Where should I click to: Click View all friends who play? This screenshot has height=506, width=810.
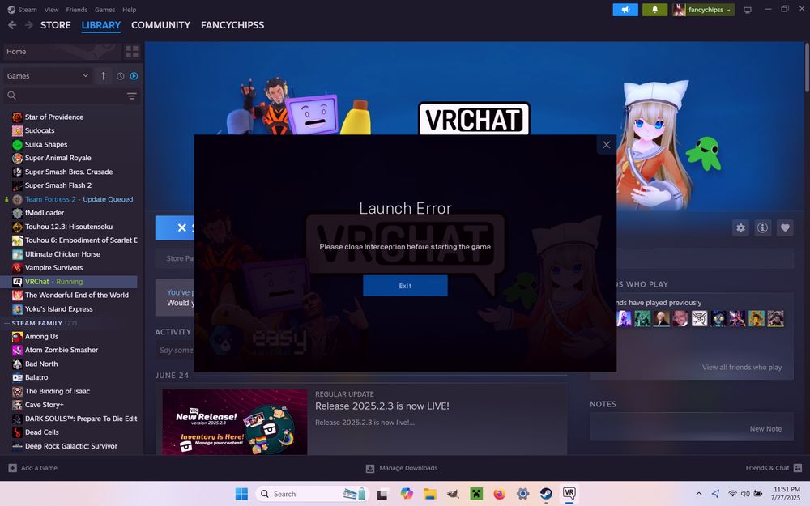741,367
